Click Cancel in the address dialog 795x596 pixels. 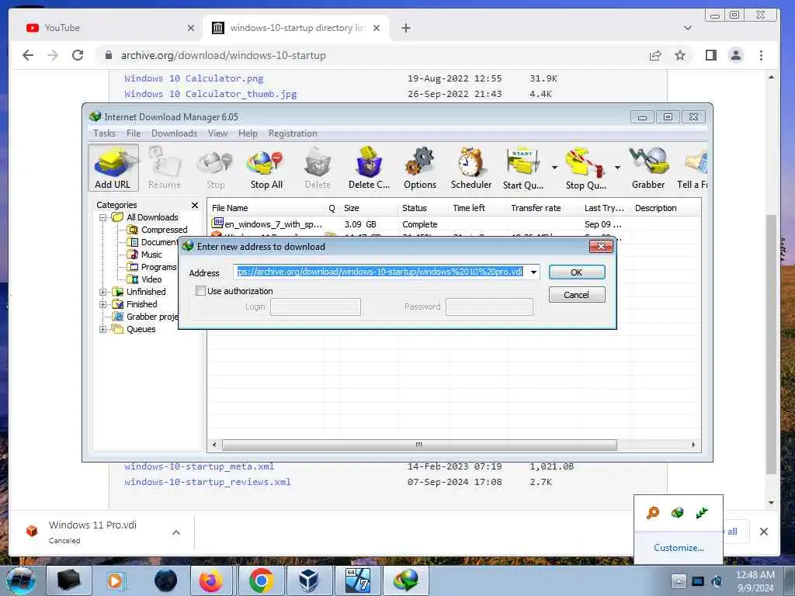click(577, 295)
